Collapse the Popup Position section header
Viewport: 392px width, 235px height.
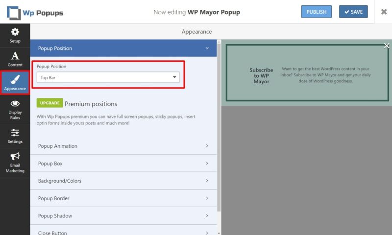click(123, 48)
